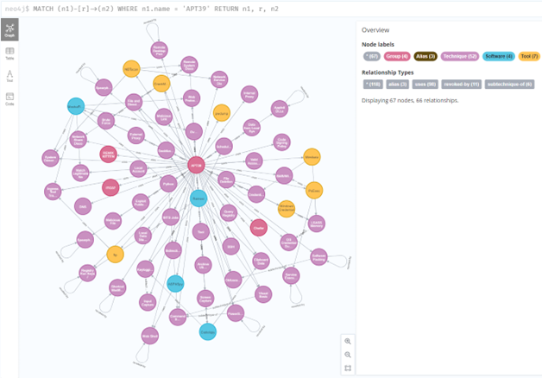This screenshot has height=378, width=542.
Task: Select the Malicious File node
Action: coord(113,221)
